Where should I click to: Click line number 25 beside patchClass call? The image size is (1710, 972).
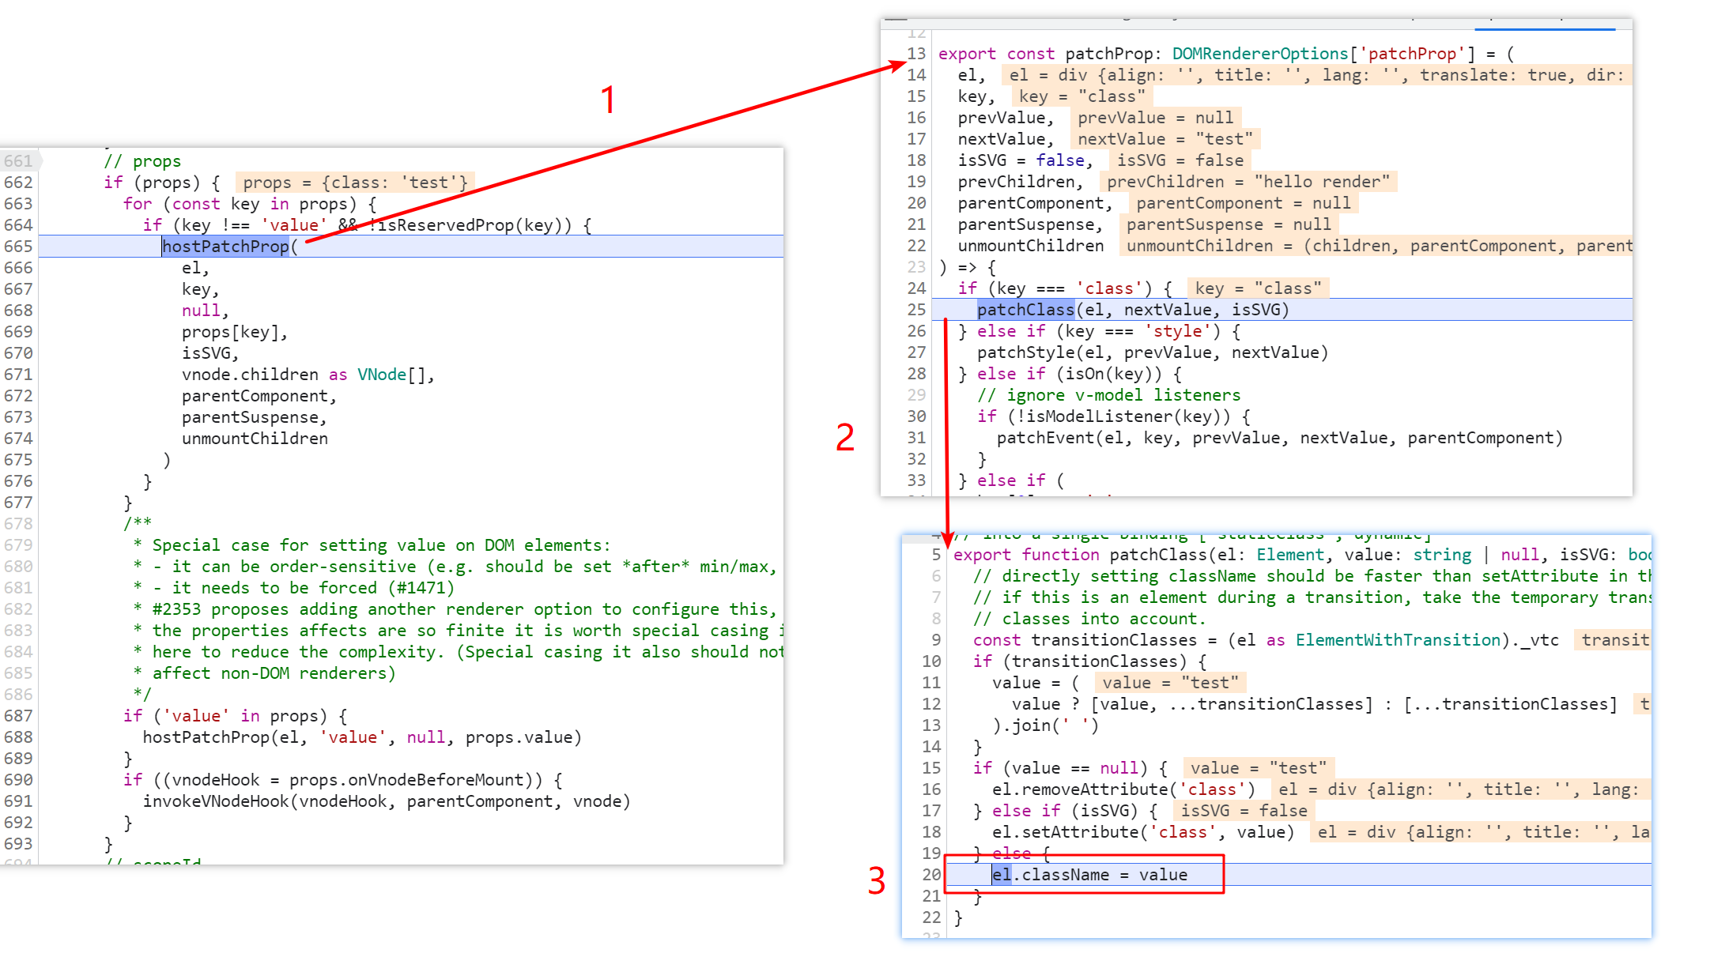915,310
